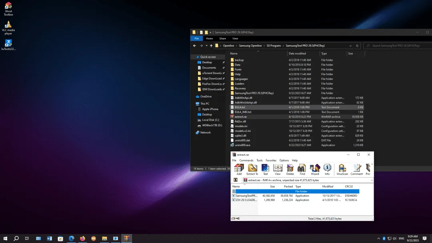
Task: Click the Up arrow in File Explorer
Action: coord(211,46)
